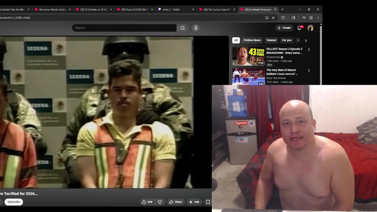
Task: Select the Politics News filter chip
Action: click(x=252, y=40)
